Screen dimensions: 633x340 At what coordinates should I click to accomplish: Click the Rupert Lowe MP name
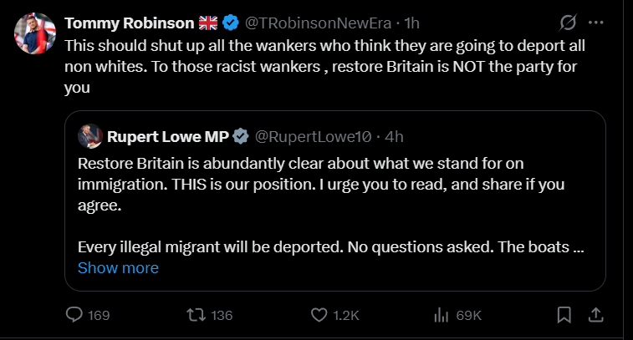pos(168,137)
